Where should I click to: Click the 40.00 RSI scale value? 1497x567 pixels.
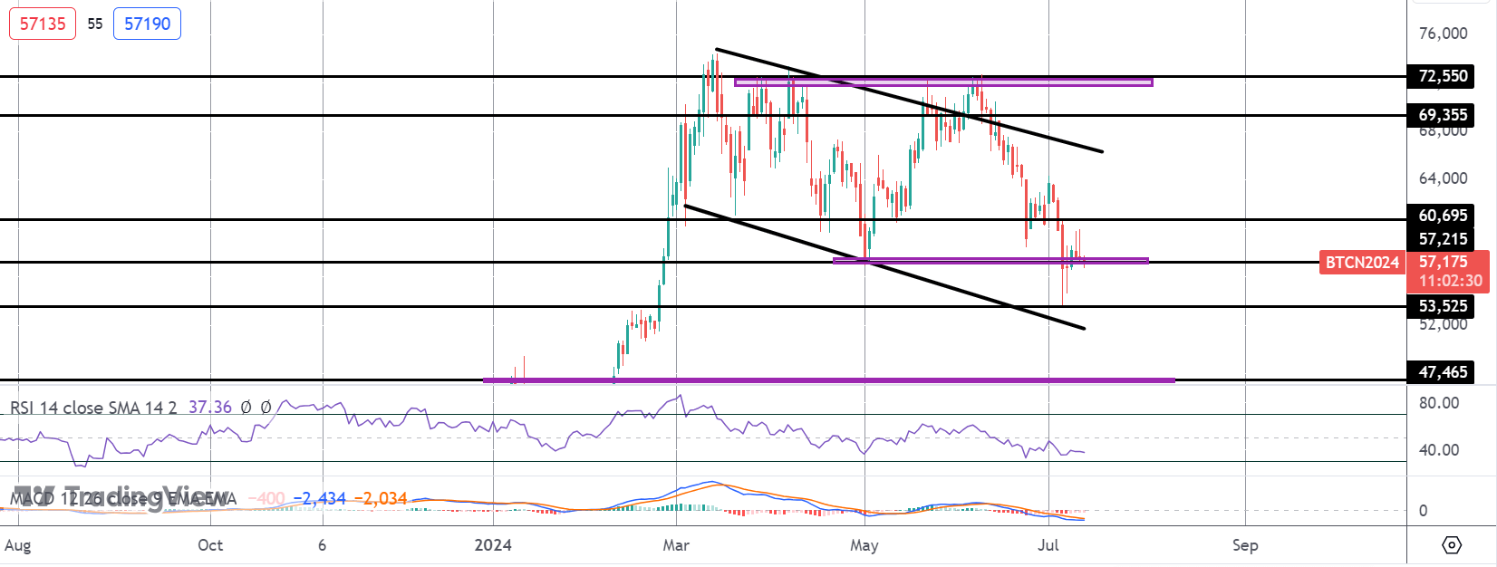tap(1439, 450)
